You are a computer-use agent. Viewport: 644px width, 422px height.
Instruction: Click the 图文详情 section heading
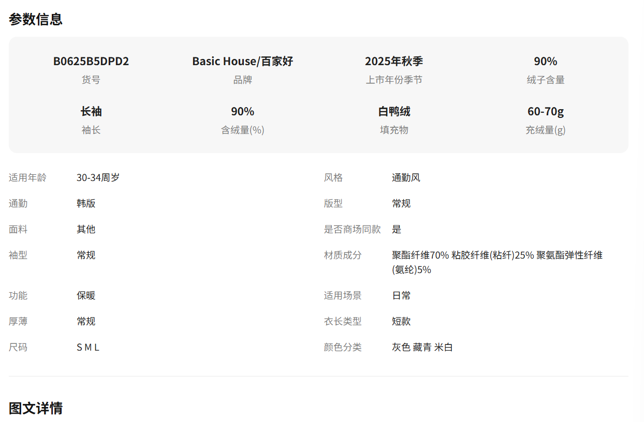click(x=36, y=408)
